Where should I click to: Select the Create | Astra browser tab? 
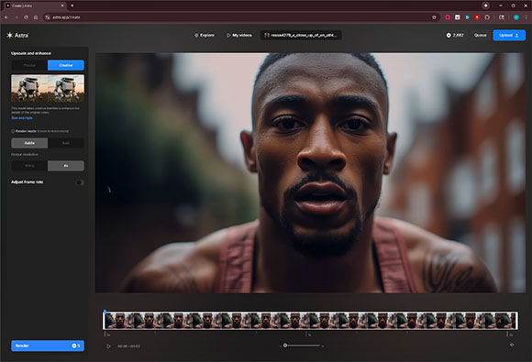tap(35, 5)
